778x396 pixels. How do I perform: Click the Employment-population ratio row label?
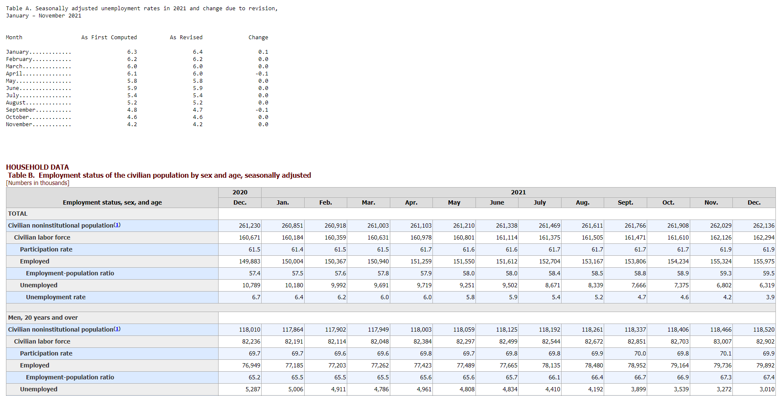tap(70, 273)
